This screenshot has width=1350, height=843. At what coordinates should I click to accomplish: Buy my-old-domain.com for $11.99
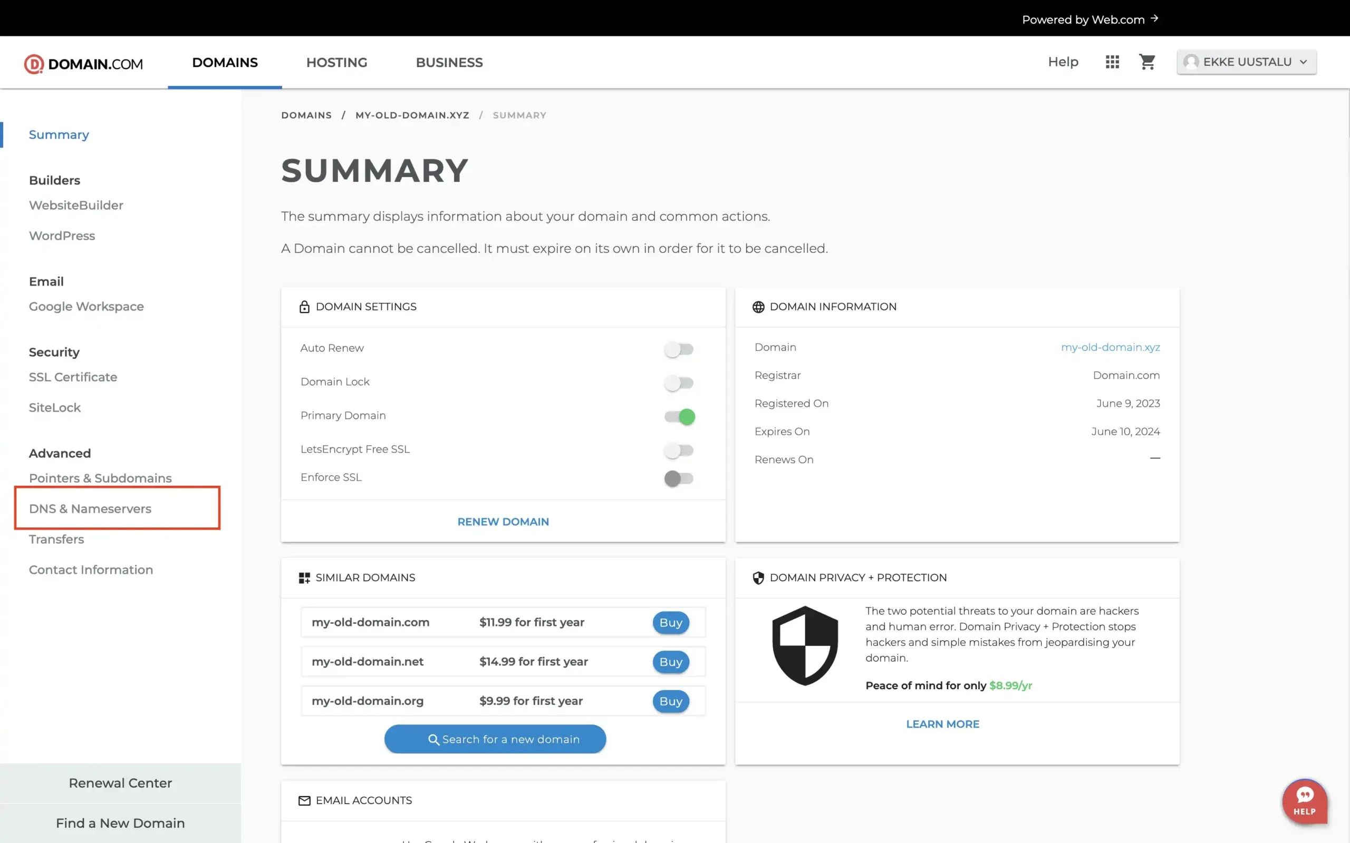click(x=671, y=623)
